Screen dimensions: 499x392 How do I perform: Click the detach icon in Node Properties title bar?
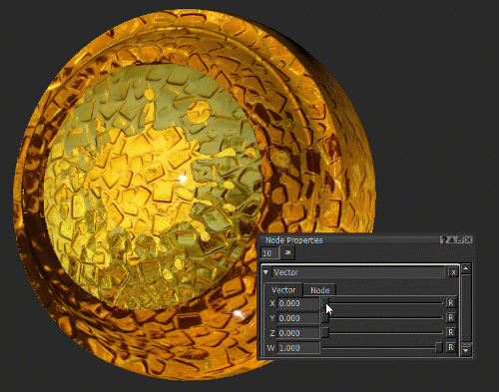click(x=460, y=239)
